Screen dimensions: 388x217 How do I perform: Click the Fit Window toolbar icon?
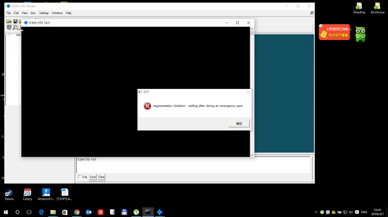click(x=9, y=27)
